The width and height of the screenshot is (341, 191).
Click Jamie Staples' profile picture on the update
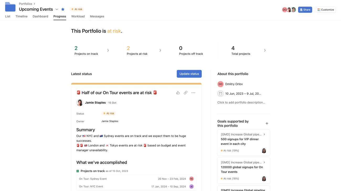click(x=80, y=103)
